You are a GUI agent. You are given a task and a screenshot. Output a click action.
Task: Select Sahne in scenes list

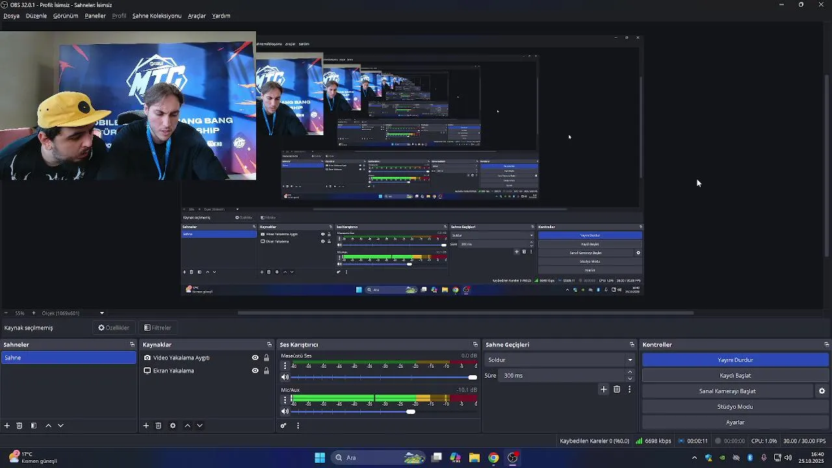[x=68, y=357]
